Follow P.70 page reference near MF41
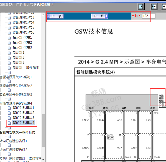 (x=111, y=138)
